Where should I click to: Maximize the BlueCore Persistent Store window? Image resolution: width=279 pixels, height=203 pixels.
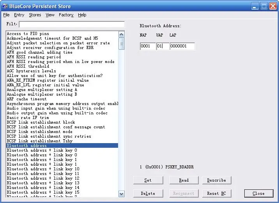(x=264, y=7)
